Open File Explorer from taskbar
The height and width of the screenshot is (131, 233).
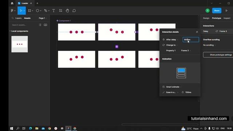point(37,128)
